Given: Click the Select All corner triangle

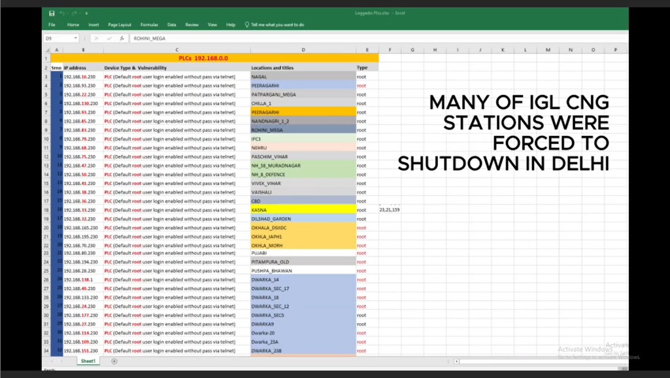Looking at the screenshot, I should (47, 50).
